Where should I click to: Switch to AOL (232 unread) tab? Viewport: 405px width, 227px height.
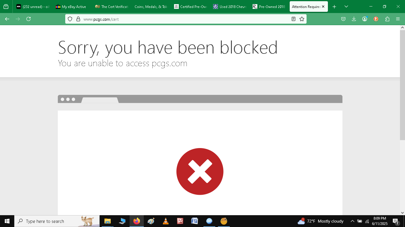point(33,7)
